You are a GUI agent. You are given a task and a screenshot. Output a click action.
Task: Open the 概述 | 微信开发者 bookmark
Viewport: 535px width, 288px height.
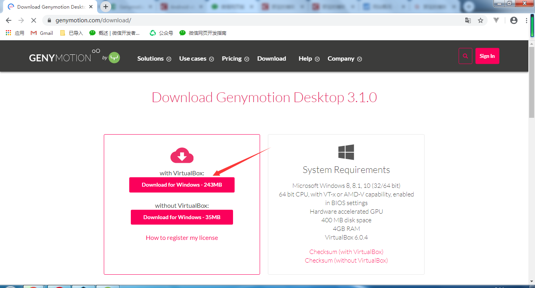click(114, 33)
